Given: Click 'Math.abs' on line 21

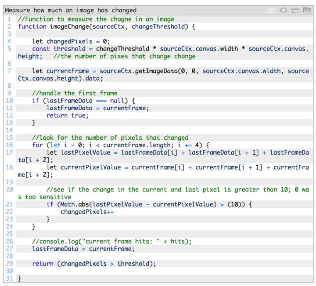Looking at the screenshot, I should pyautogui.click(x=75, y=204).
